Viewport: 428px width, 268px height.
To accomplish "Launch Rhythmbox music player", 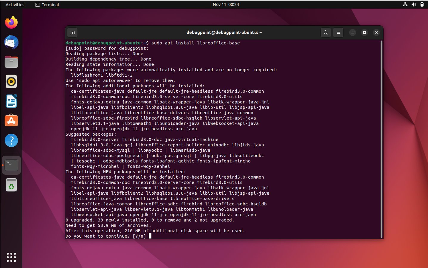I will tap(11, 81).
